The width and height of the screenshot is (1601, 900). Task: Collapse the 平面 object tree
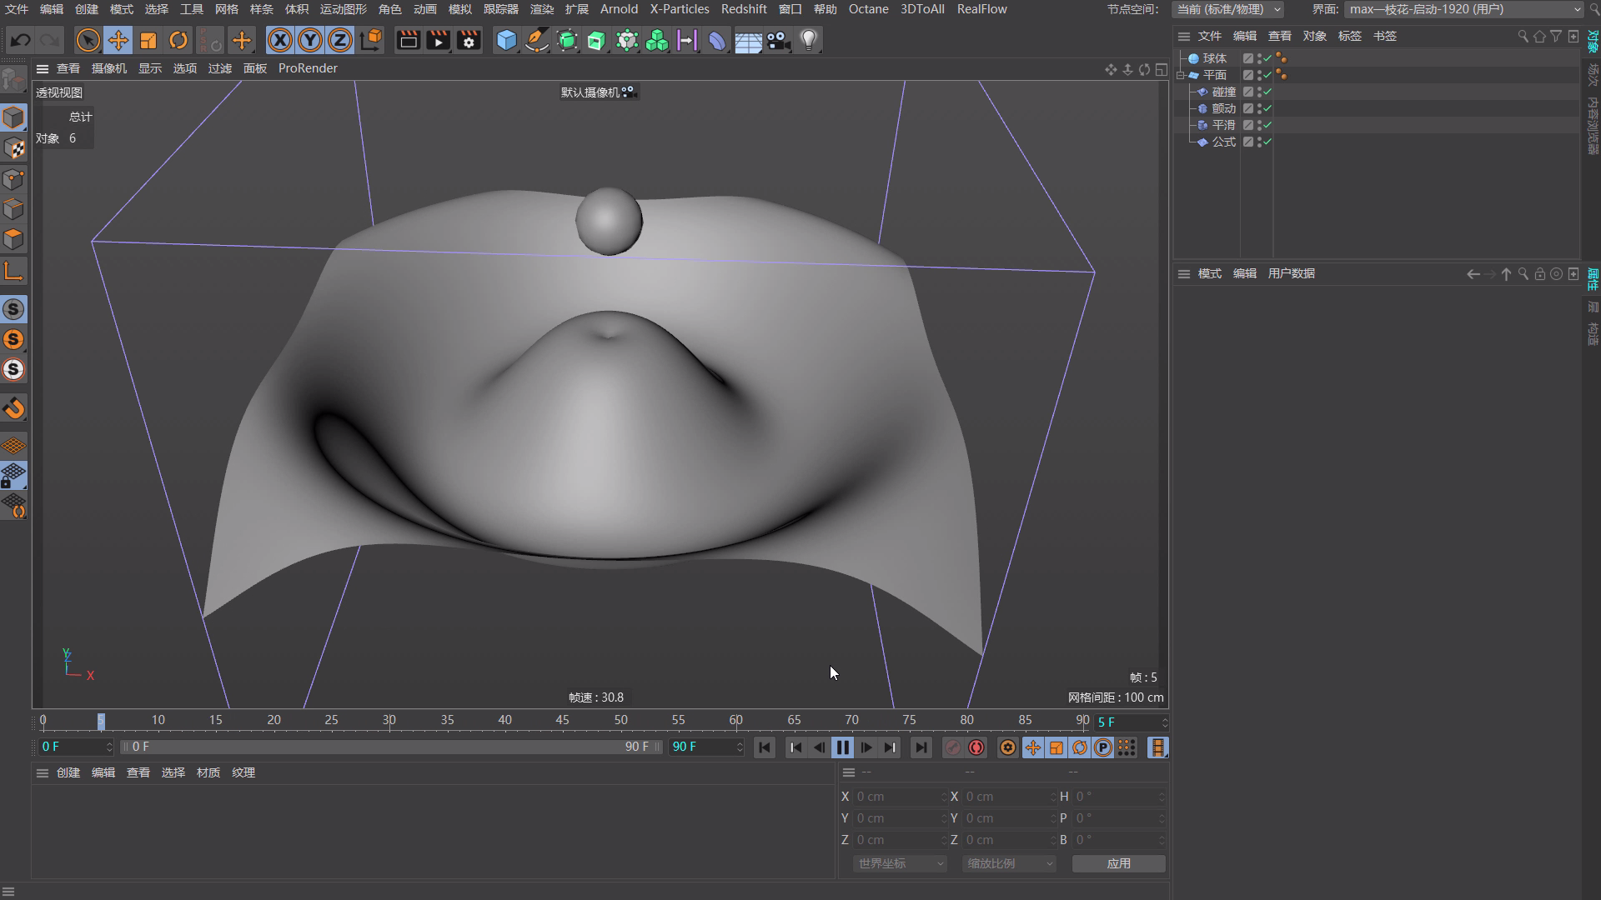[1181, 75]
